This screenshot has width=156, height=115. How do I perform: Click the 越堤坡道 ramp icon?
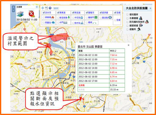141,25
